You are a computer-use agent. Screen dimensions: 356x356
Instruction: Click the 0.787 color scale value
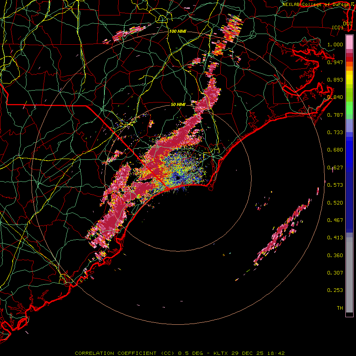(x=335, y=115)
